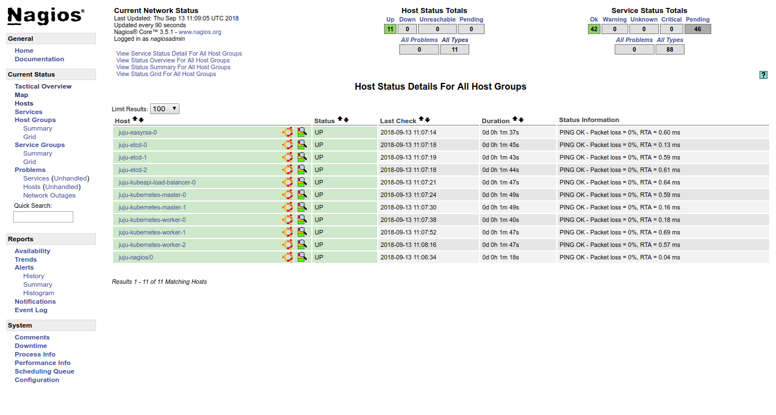The width and height of the screenshot is (776, 415).
Task: Click the Ubuntu icon for juju-etcd-2
Action: point(287,170)
